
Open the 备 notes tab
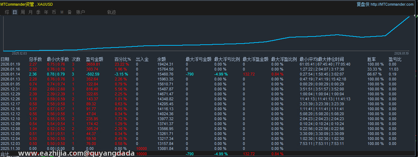click(69, 12)
